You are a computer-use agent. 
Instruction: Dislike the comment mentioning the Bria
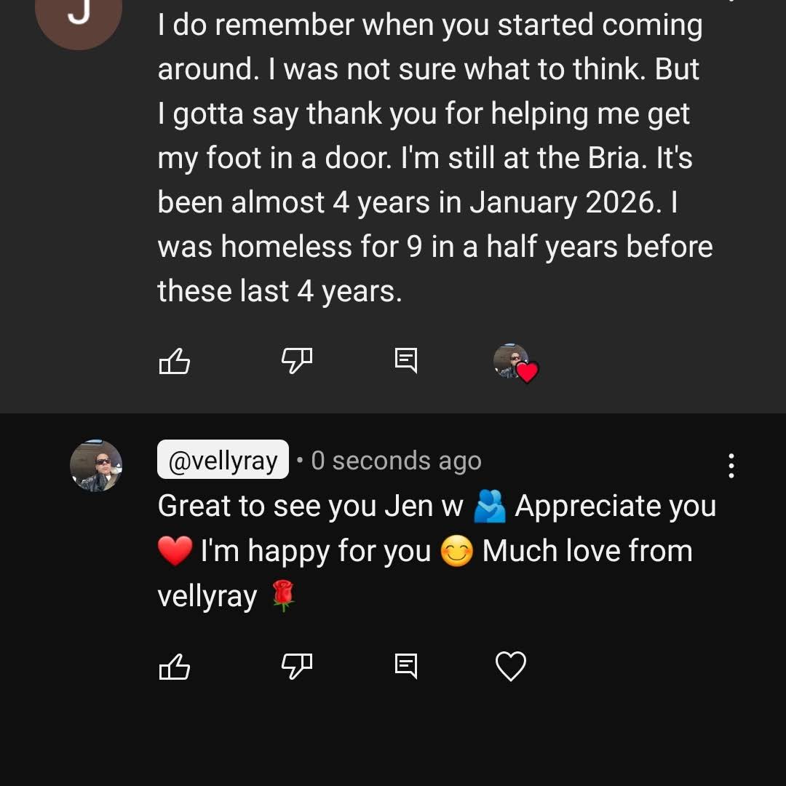pyautogui.click(x=296, y=360)
